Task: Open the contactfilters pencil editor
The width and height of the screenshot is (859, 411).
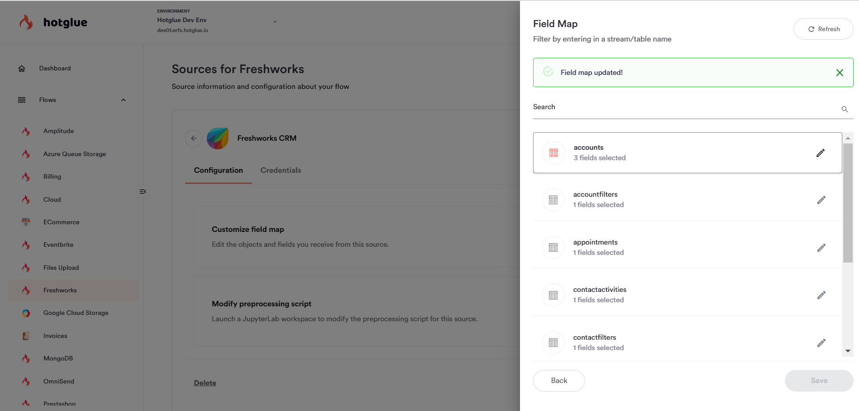Action: 821,343
